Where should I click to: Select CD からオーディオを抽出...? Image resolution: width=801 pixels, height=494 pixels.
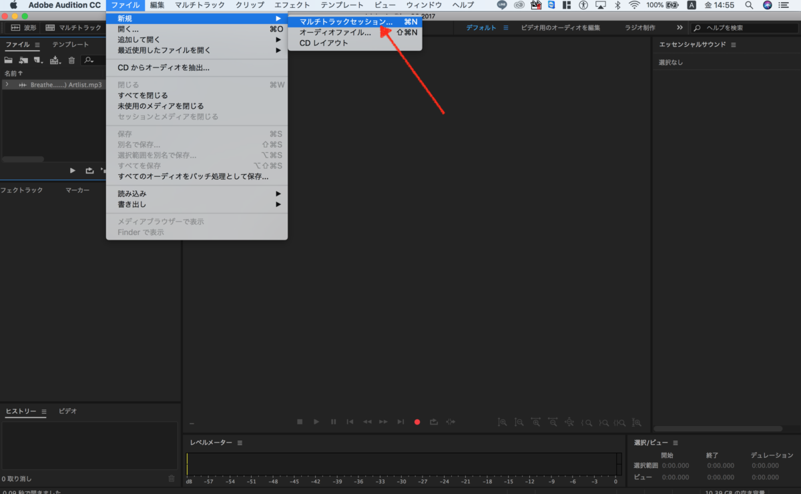click(197, 67)
